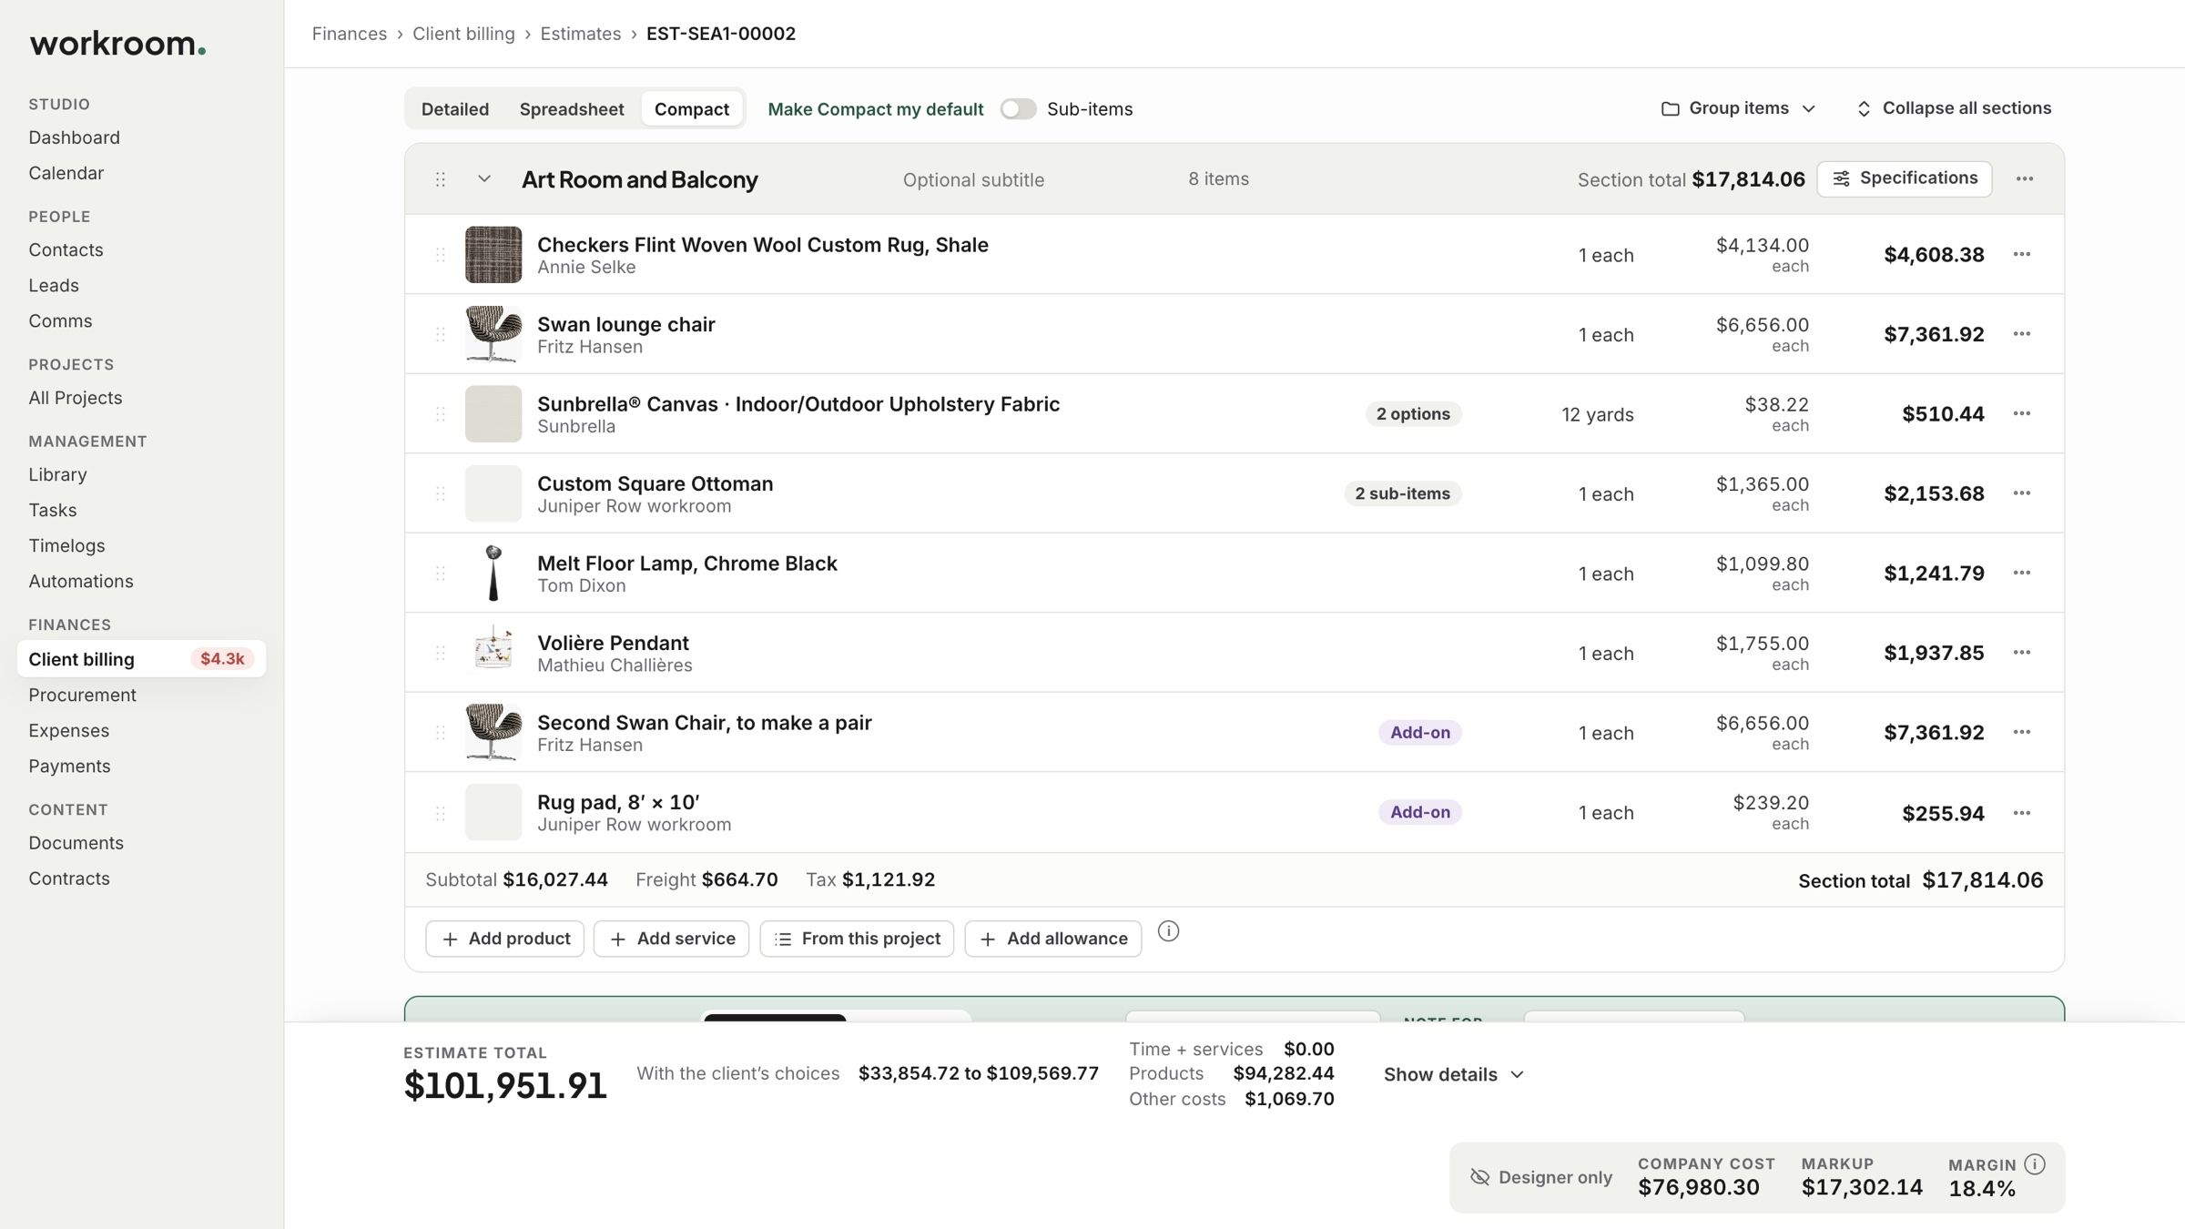Image resolution: width=2185 pixels, height=1229 pixels.
Task: Click Make Compact my default link
Action: [876, 109]
